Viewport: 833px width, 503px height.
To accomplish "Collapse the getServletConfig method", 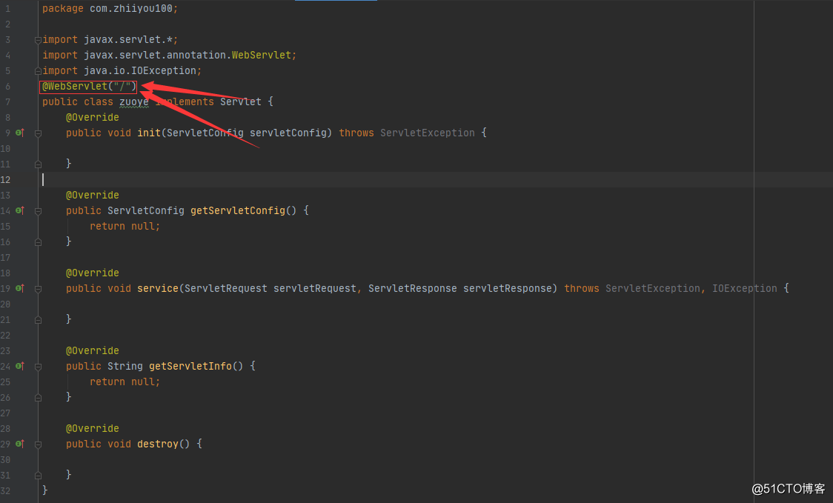I will [38, 211].
